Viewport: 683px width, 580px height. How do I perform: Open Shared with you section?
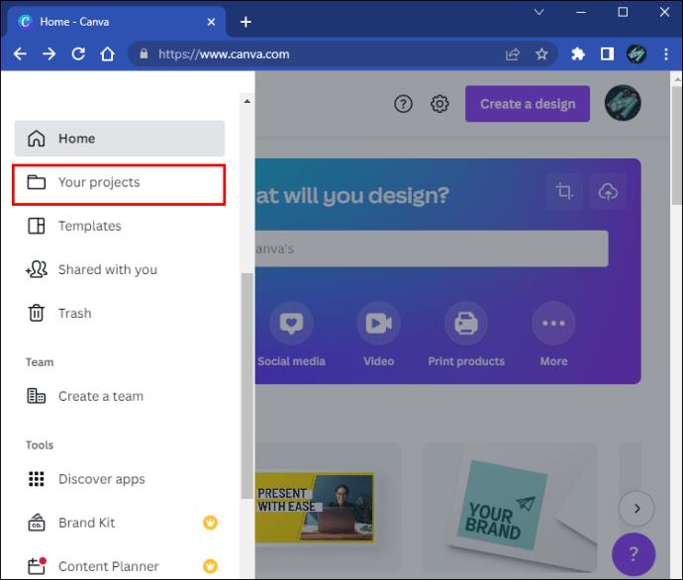[107, 269]
